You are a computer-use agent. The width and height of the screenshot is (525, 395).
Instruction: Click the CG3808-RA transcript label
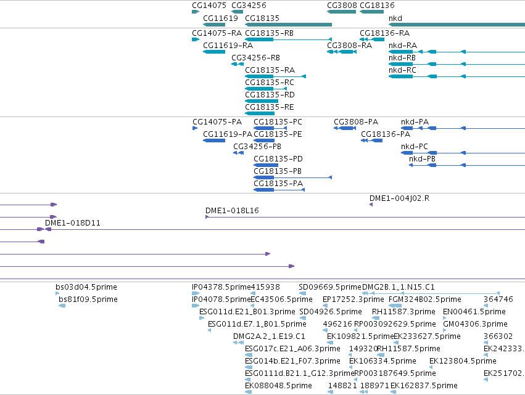[350, 46]
